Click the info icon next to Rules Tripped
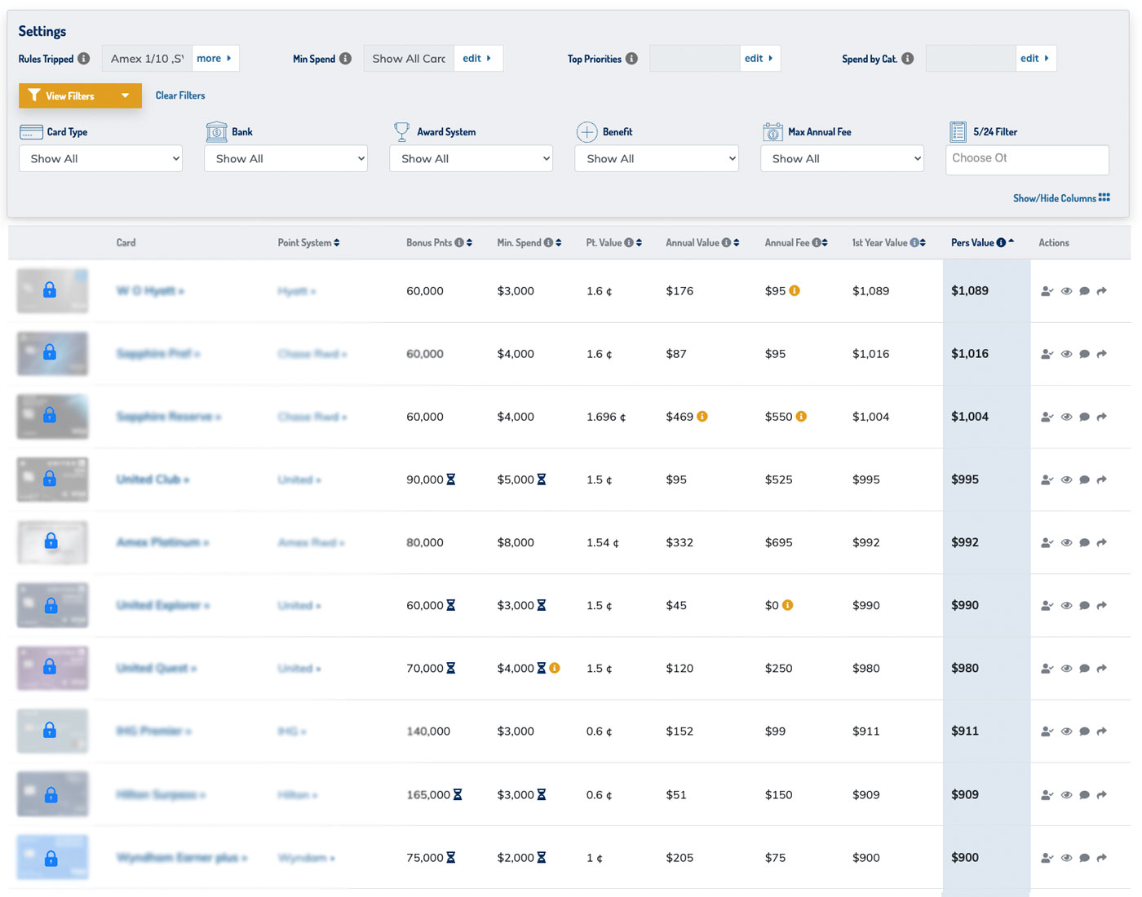This screenshot has width=1142, height=897. coord(84,59)
